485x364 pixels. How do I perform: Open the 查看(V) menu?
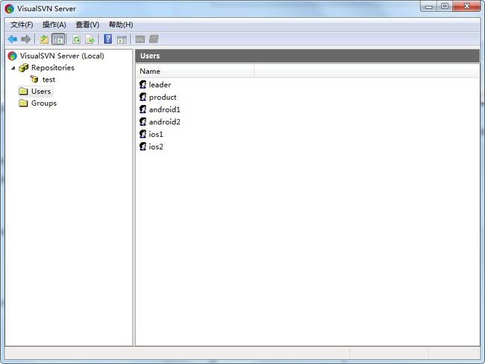(x=87, y=25)
